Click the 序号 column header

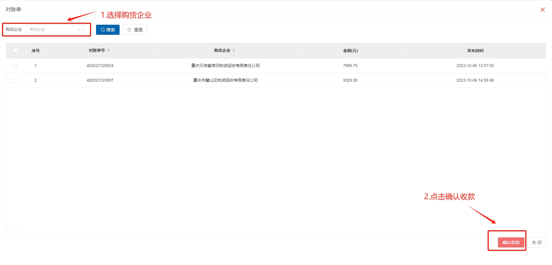[x=36, y=51]
